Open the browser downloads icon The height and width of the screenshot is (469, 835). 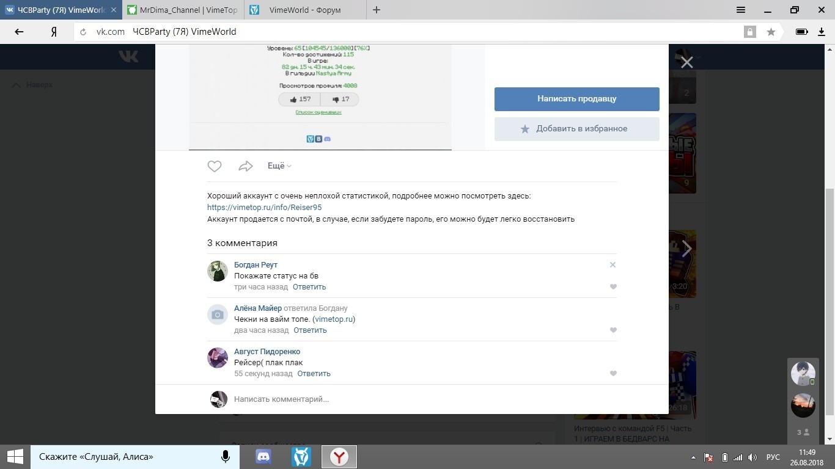coord(822,32)
